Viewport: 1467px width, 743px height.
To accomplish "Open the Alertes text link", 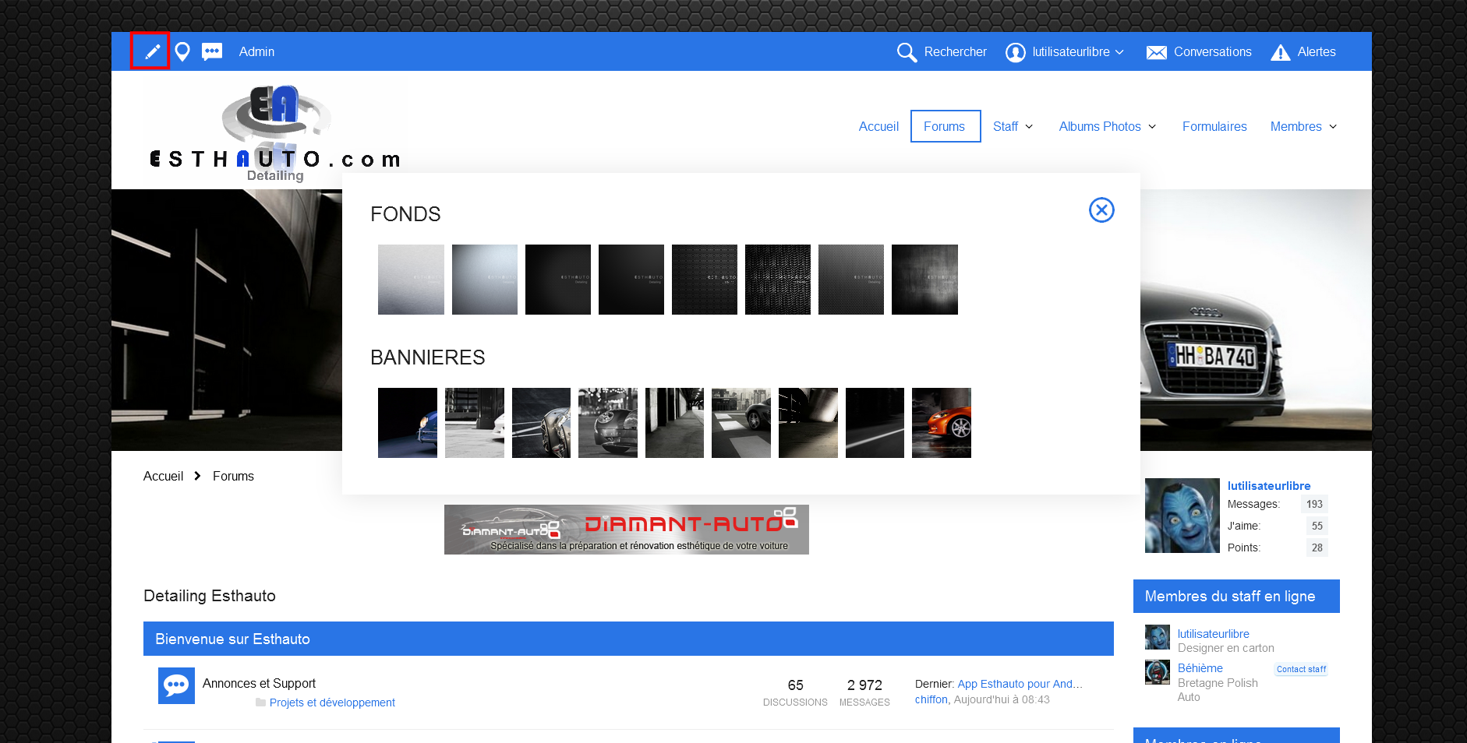I will (1317, 52).
